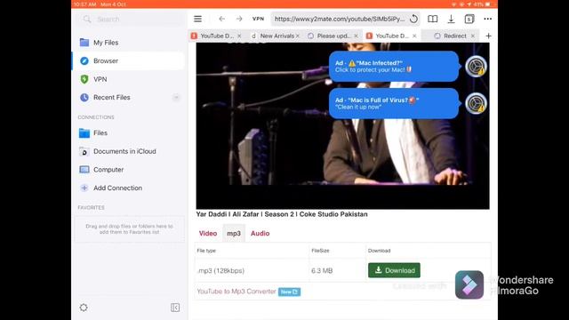Open the downloads arrow icon

tap(451, 19)
